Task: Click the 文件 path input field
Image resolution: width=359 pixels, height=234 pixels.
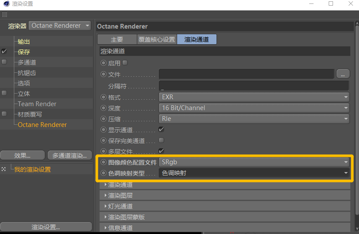Action: [x=246, y=74]
